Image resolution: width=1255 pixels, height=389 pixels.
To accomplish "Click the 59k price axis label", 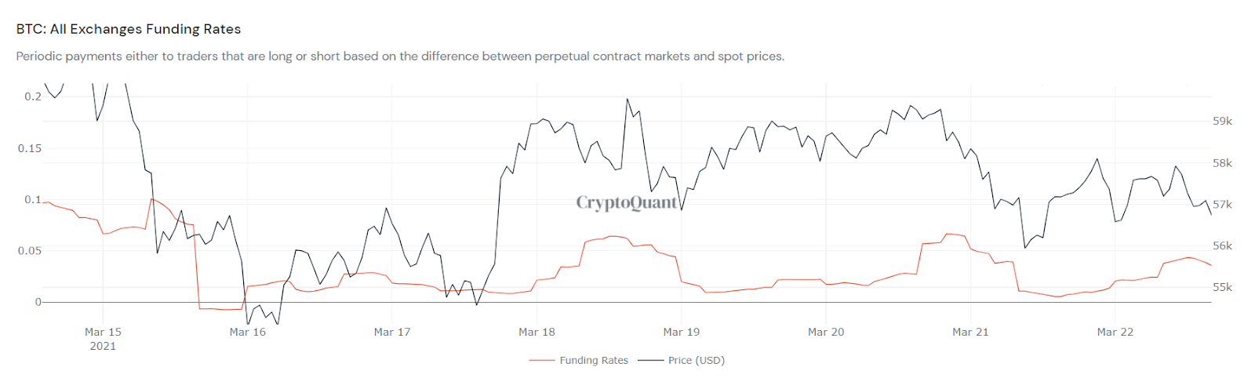I will (1222, 122).
